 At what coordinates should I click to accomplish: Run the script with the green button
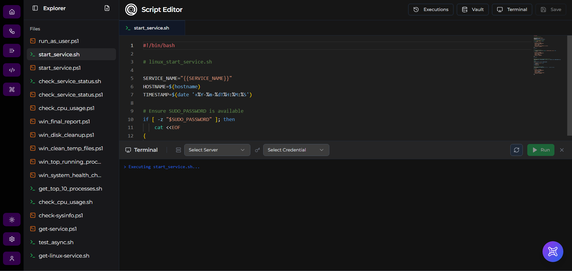[541, 150]
